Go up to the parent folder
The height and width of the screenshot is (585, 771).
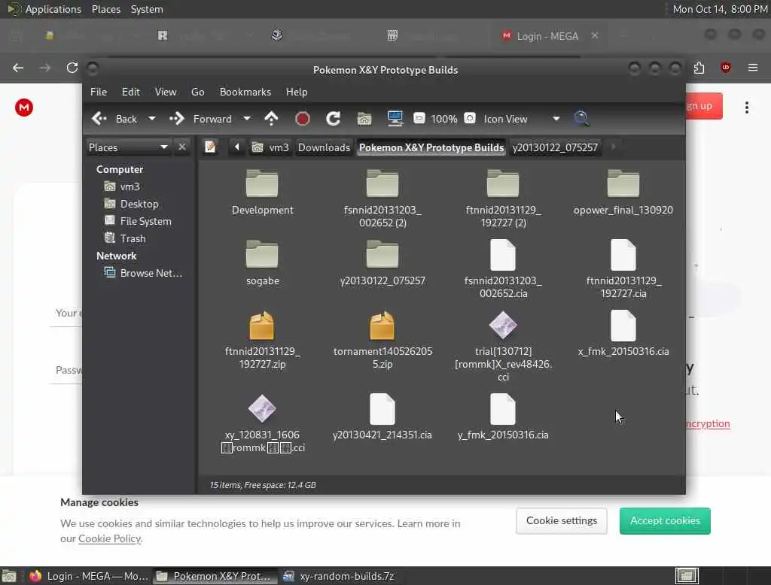pyautogui.click(x=271, y=118)
